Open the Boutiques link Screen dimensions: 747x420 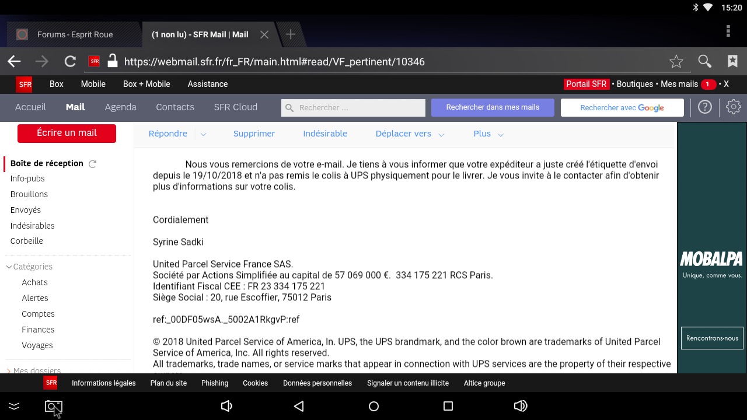tap(635, 84)
